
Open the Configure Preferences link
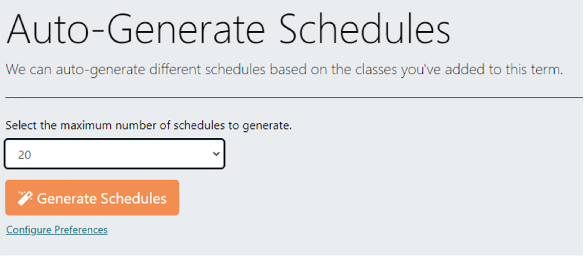[57, 230]
